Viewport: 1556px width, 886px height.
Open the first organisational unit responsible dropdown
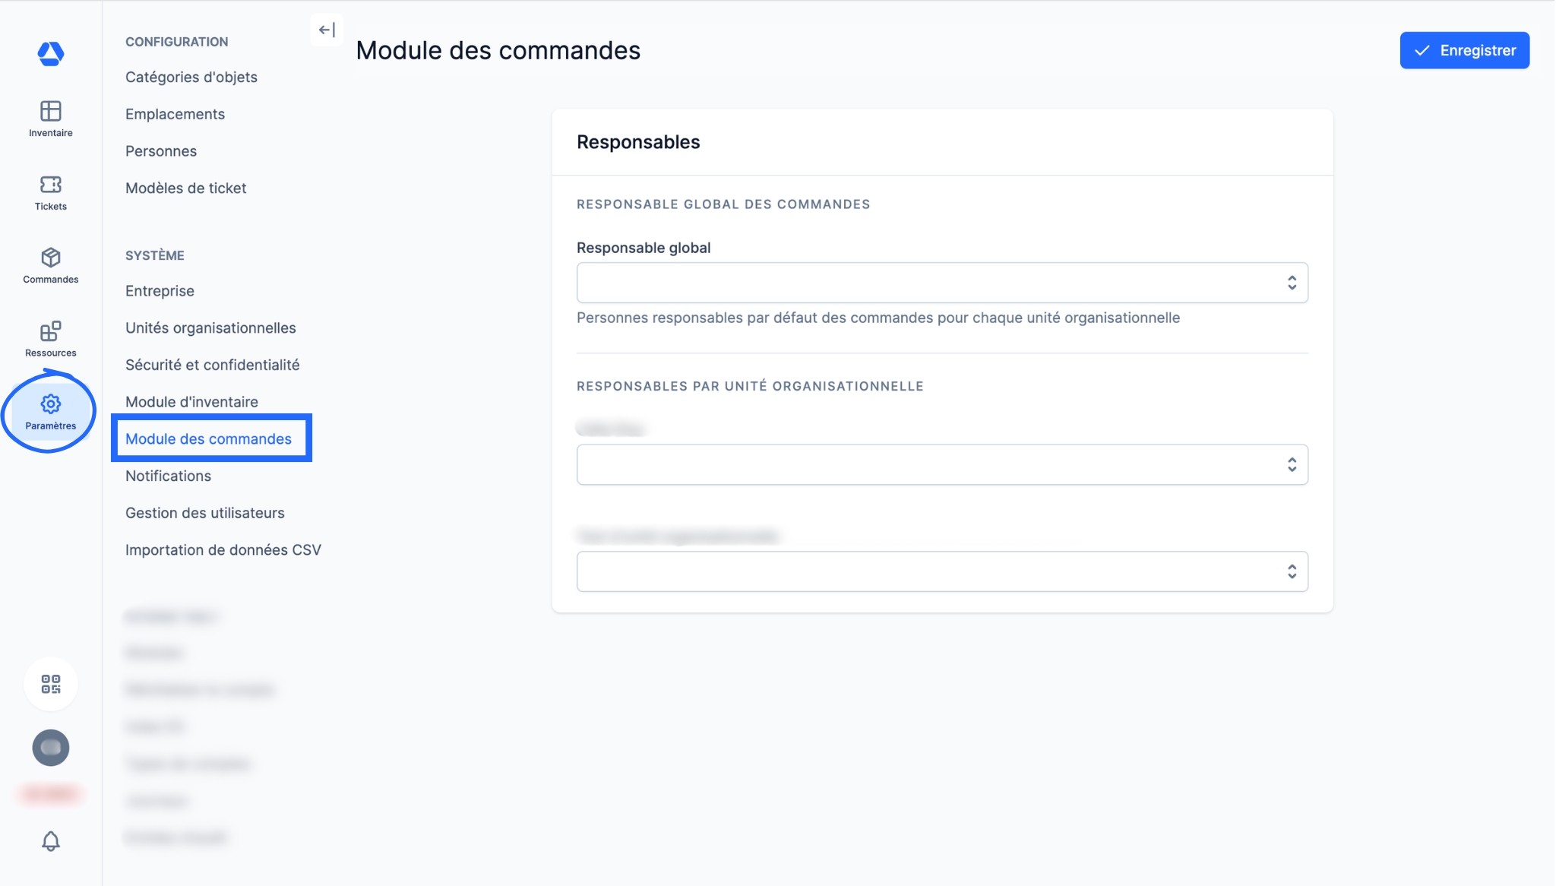point(942,464)
